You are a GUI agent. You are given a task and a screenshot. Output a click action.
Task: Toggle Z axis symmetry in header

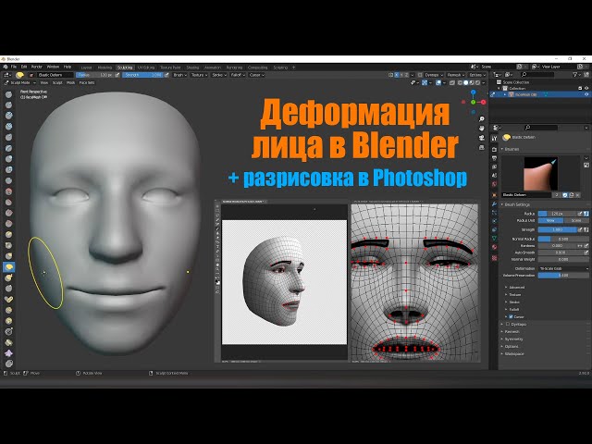(406, 75)
